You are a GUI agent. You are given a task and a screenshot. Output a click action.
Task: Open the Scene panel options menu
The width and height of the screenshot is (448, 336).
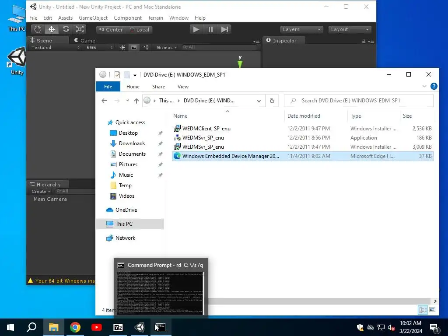click(256, 42)
